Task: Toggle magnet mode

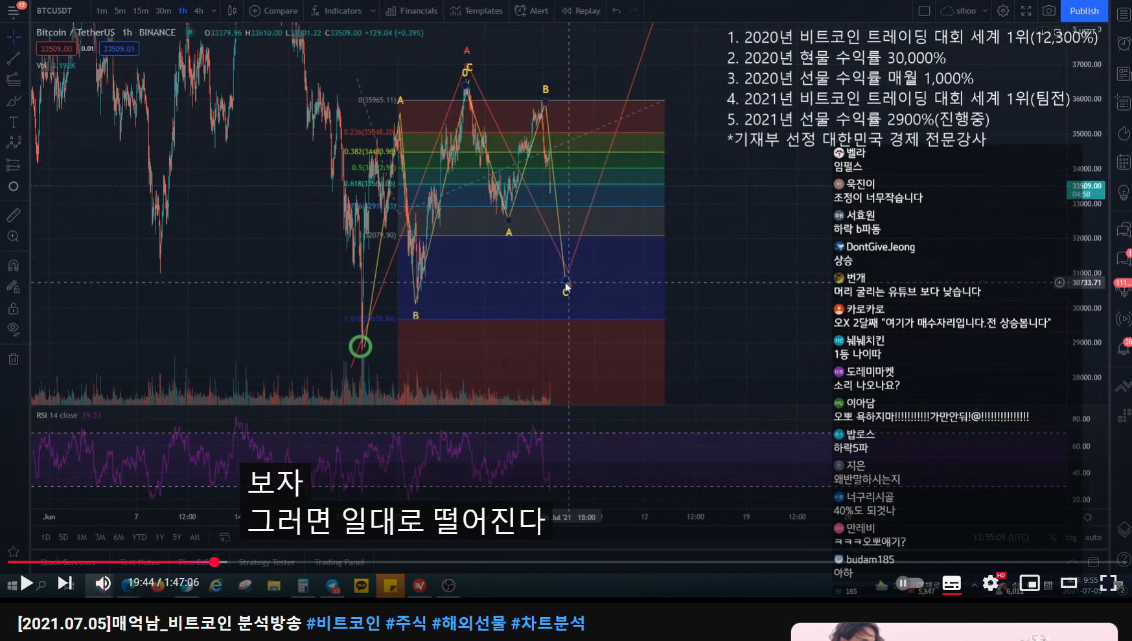Action: pos(13,265)
